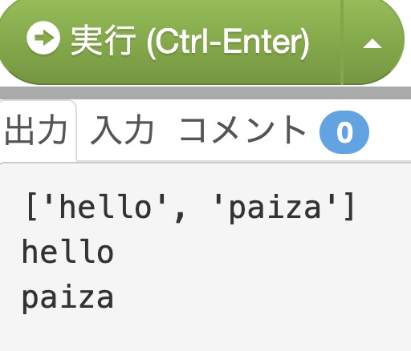Switch to the 出力 tab
The image size is (411, 351).
tap(36, 130)
